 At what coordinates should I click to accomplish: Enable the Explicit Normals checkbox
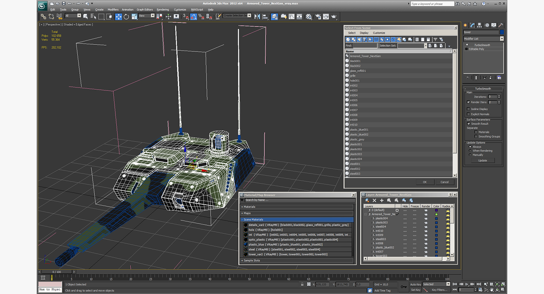click(x=468, y=114)
